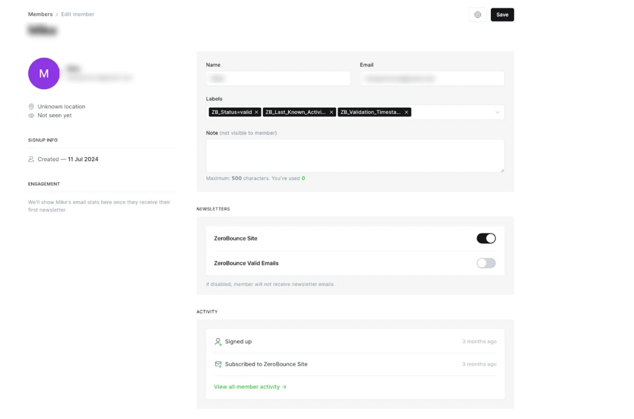Click the Subscribed envelope activity icon
This screenshot has width=634, height=419.
point(218,364)
